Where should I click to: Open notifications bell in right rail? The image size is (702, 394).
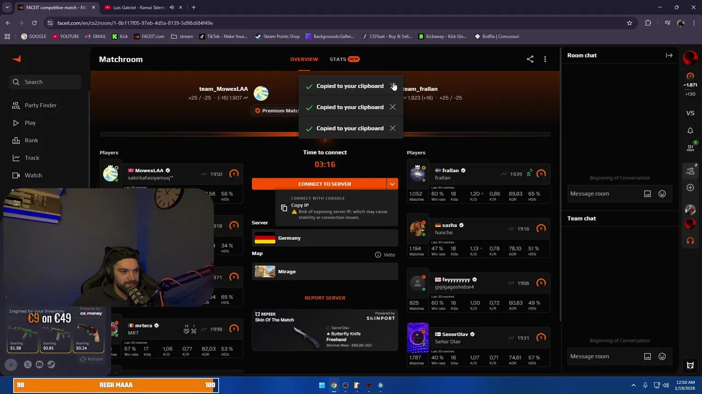[690, 131]
